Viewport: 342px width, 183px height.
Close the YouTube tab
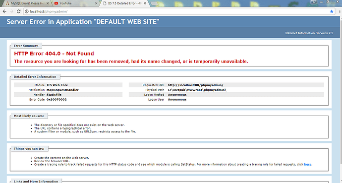click(x=97, y=3)
